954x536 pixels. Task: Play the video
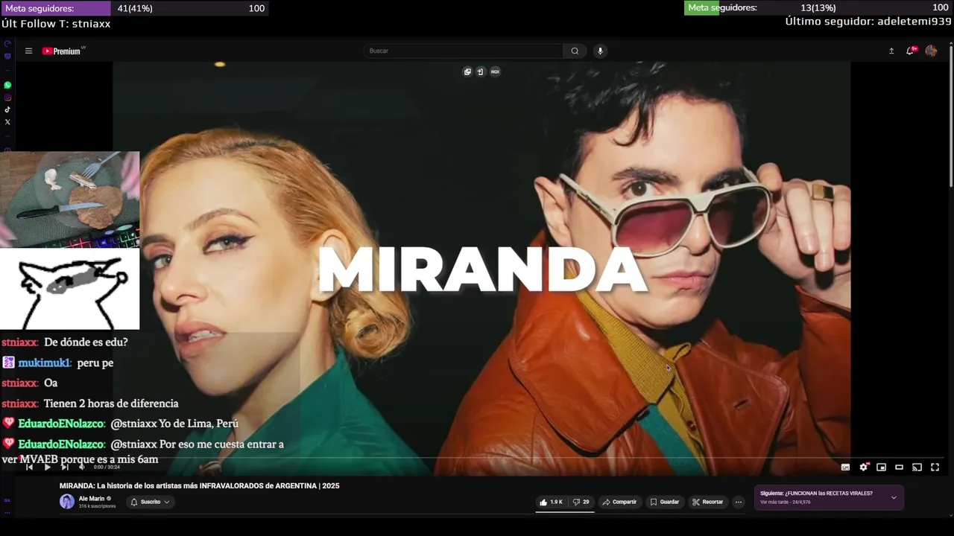click(x=47, y=467)
